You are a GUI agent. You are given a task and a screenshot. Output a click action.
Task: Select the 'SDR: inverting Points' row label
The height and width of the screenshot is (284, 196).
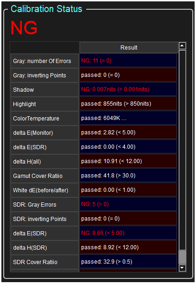[x=45, y=219]
